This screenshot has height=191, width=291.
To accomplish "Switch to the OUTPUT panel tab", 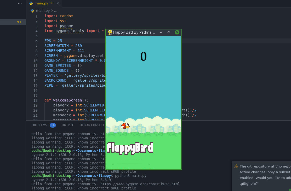I will (67, 125).
